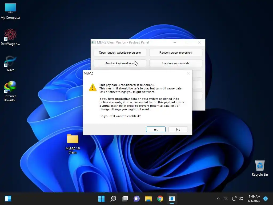273x205 pixels.
Task: Open the Widgets panel icon
Action: coord(8,199)
